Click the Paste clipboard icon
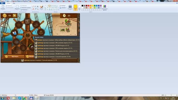178x100 pixels. tap(3, 6)
